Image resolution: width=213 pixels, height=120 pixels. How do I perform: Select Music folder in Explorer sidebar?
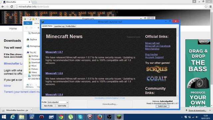[x=33, y=66]
